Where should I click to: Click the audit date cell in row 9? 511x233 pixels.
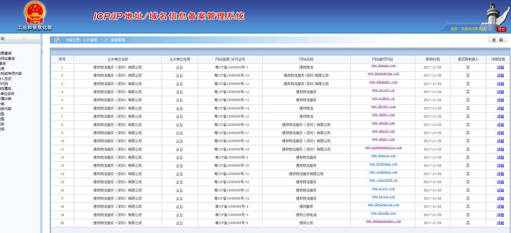point(432,133)
